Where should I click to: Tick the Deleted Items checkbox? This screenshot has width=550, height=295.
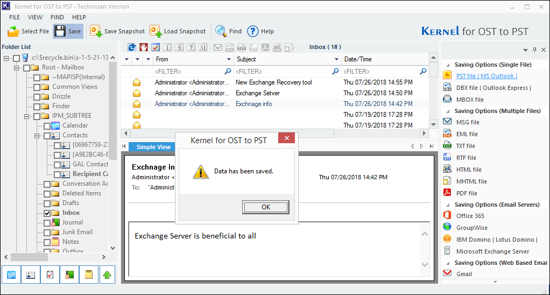point(47,194)
